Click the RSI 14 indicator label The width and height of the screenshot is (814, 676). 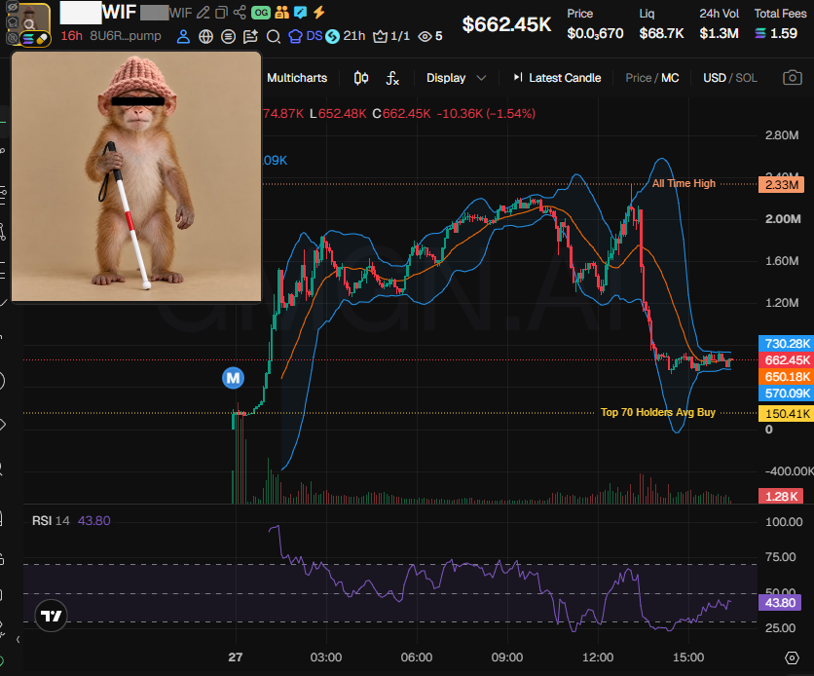[51, 521]
